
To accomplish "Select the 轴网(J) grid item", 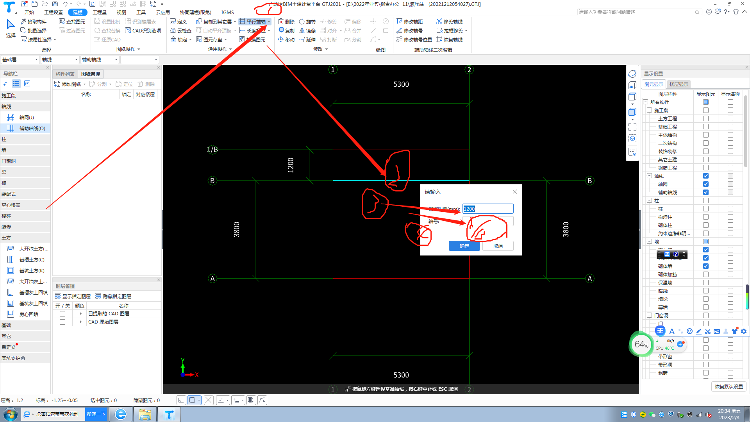I will (26, 117).
